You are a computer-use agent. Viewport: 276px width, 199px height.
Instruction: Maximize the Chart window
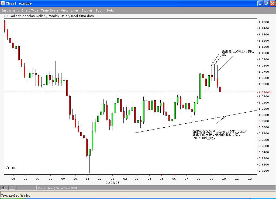266,3
